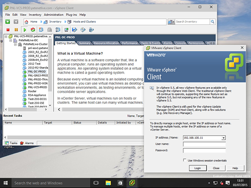Click the CD/DVD connect toolbar icon
The height and width of the screenshot is (188, 251).
(83, 30)
